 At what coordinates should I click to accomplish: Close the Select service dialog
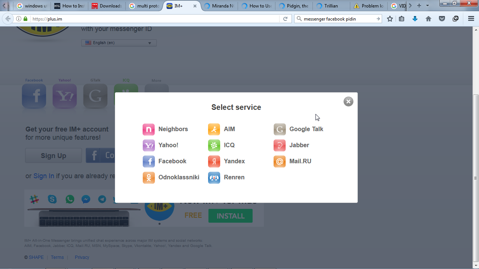pos(348,101)
